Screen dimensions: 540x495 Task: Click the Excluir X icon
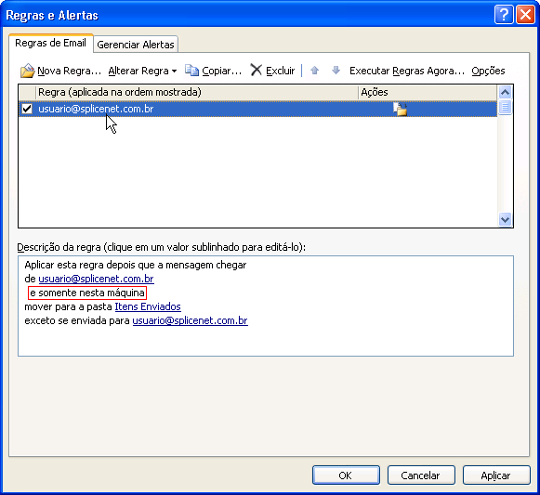point(256,70)
